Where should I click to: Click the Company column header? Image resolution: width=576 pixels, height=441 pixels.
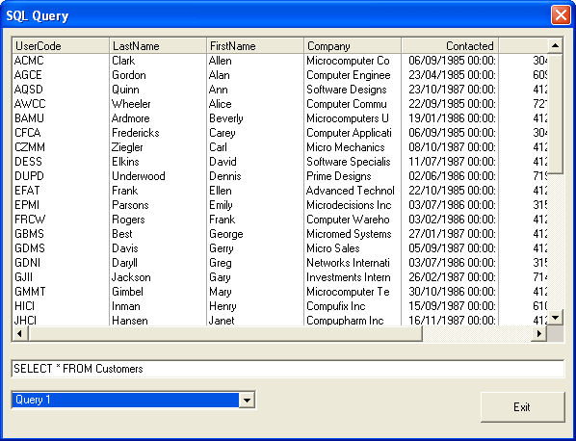pyautogui.click(x=353, y=46)
